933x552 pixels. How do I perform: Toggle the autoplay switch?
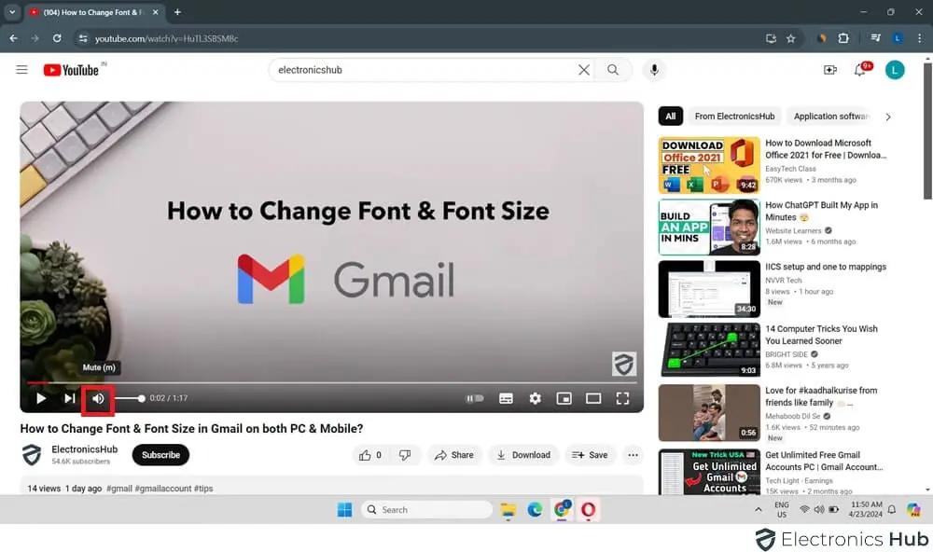(x=474, y=398)
